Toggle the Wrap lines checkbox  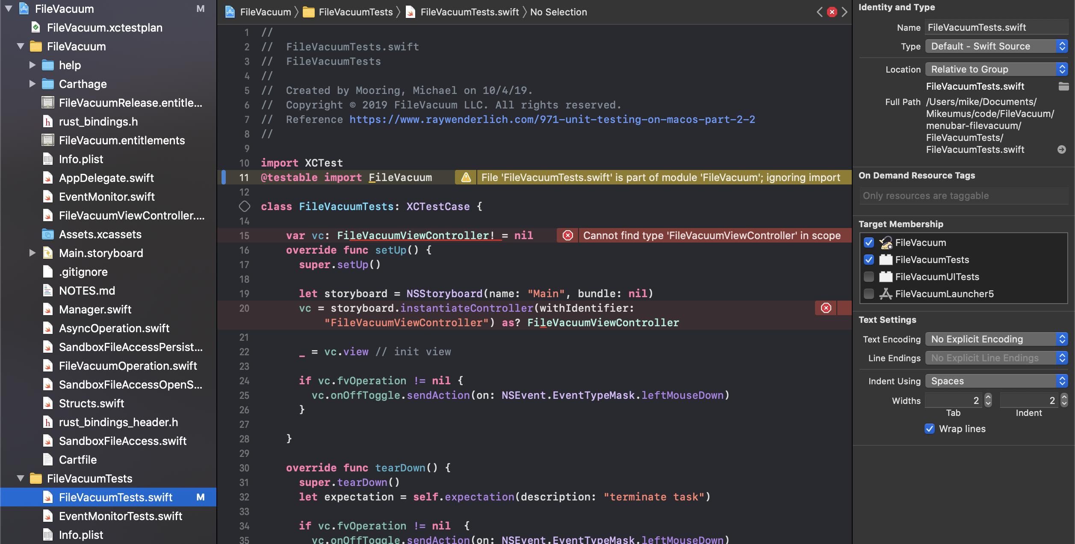tap(930, 429)
